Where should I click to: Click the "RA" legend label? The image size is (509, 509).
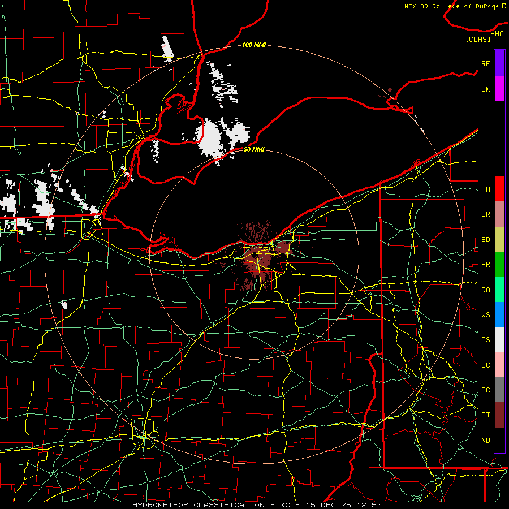[485, 290]
